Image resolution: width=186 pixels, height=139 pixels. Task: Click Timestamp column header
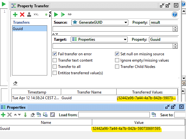click(x=36, y=92)
